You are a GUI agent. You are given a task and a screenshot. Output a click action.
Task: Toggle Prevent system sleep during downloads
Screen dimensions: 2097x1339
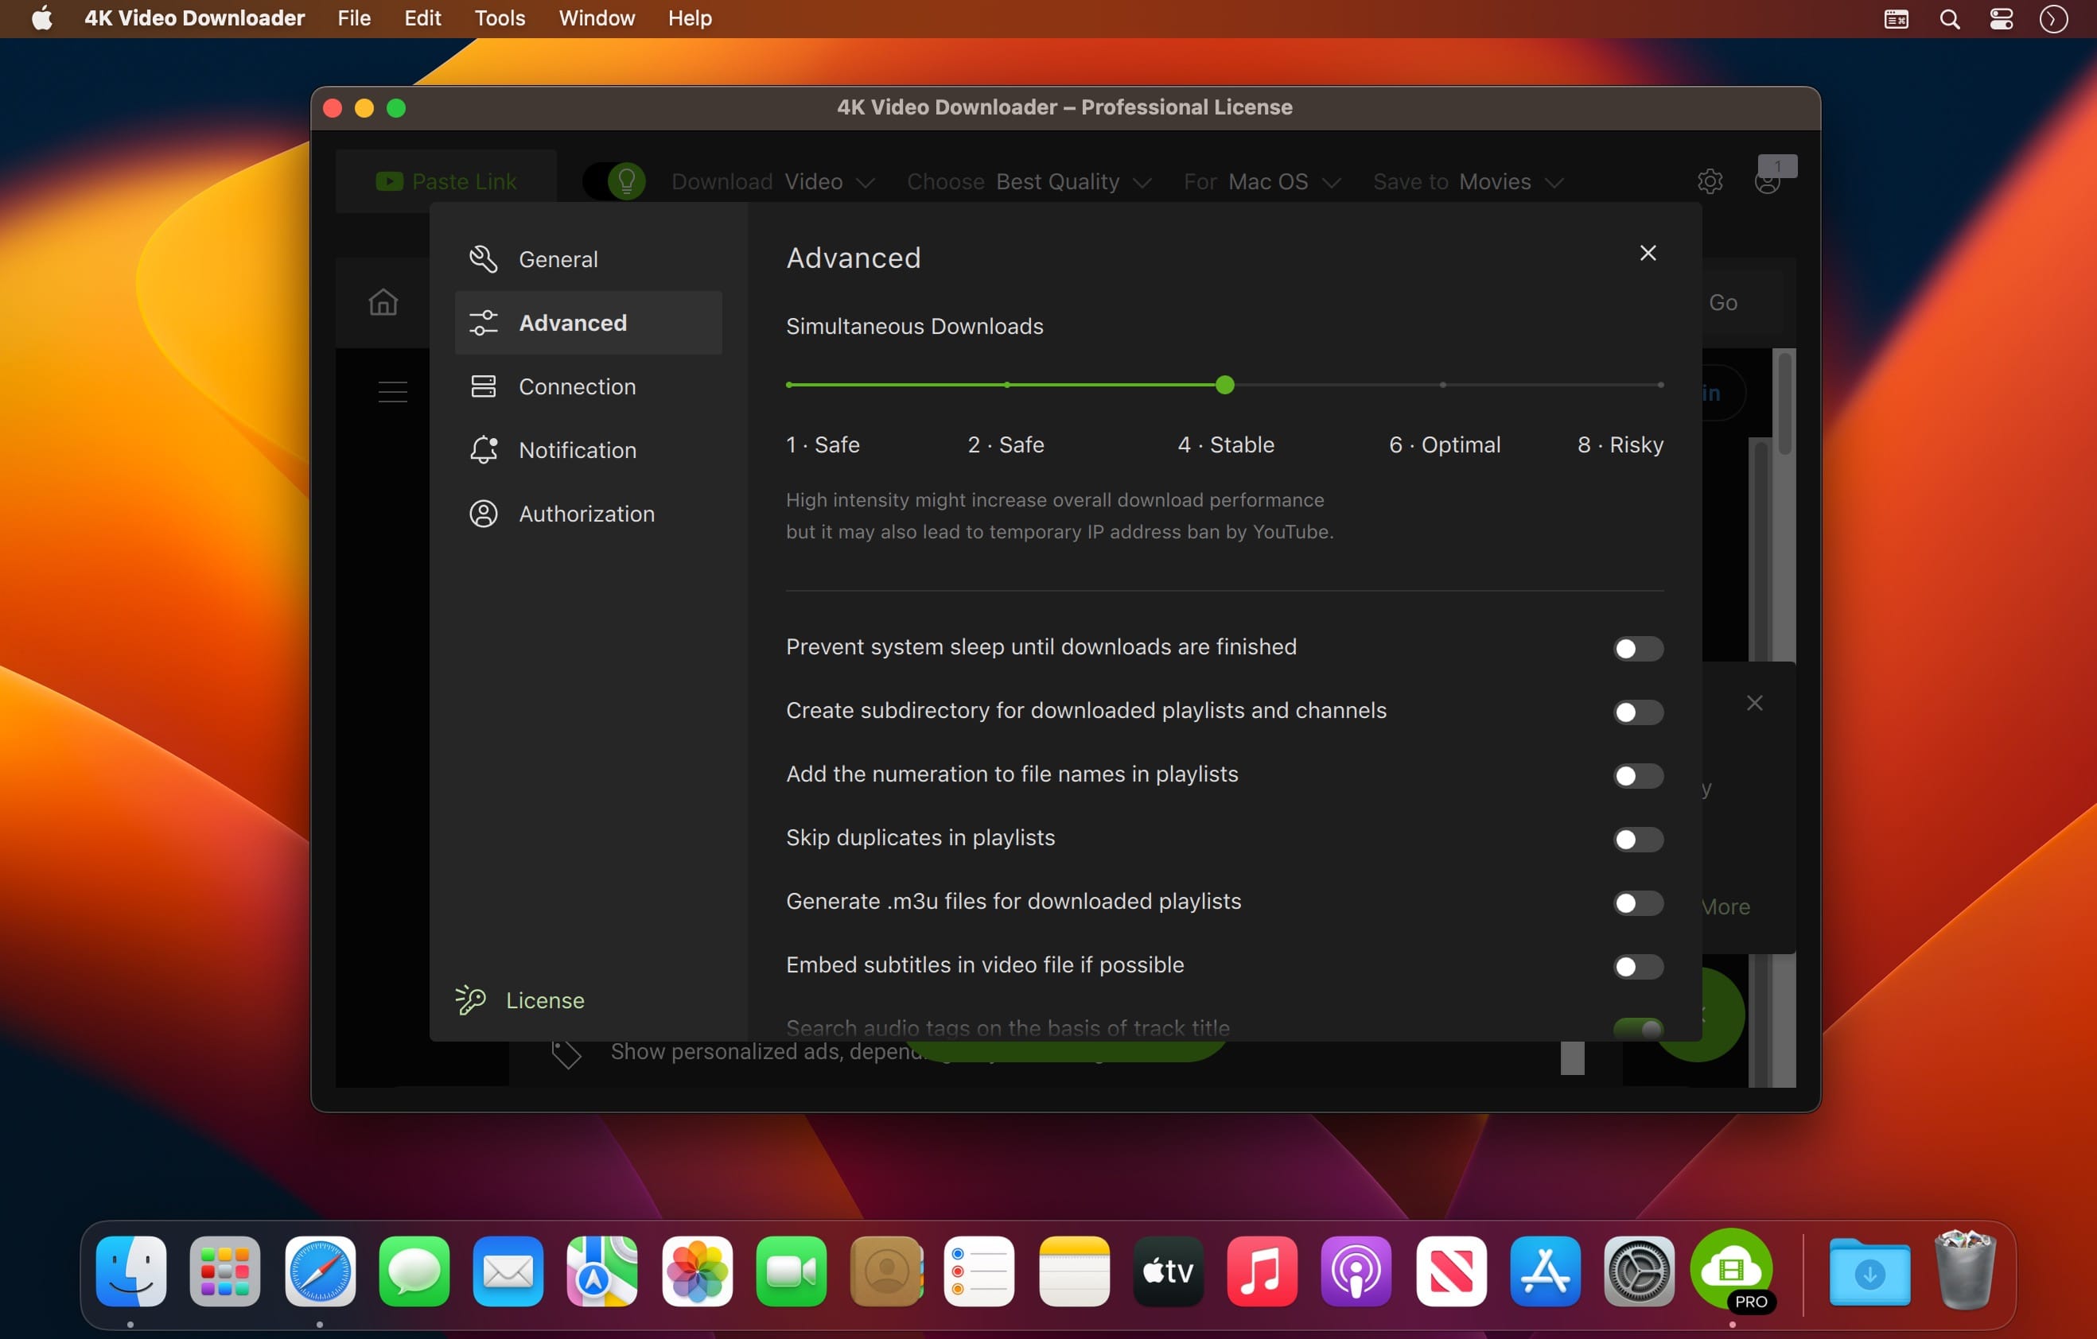tap(1639, 646)
